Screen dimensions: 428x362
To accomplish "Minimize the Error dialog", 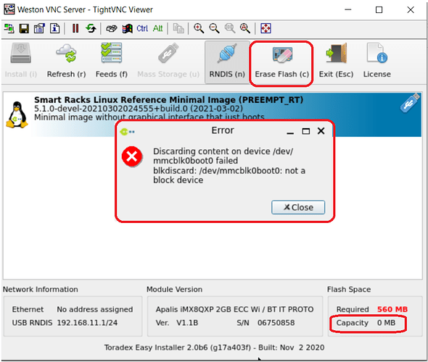I will coord(290,132).
